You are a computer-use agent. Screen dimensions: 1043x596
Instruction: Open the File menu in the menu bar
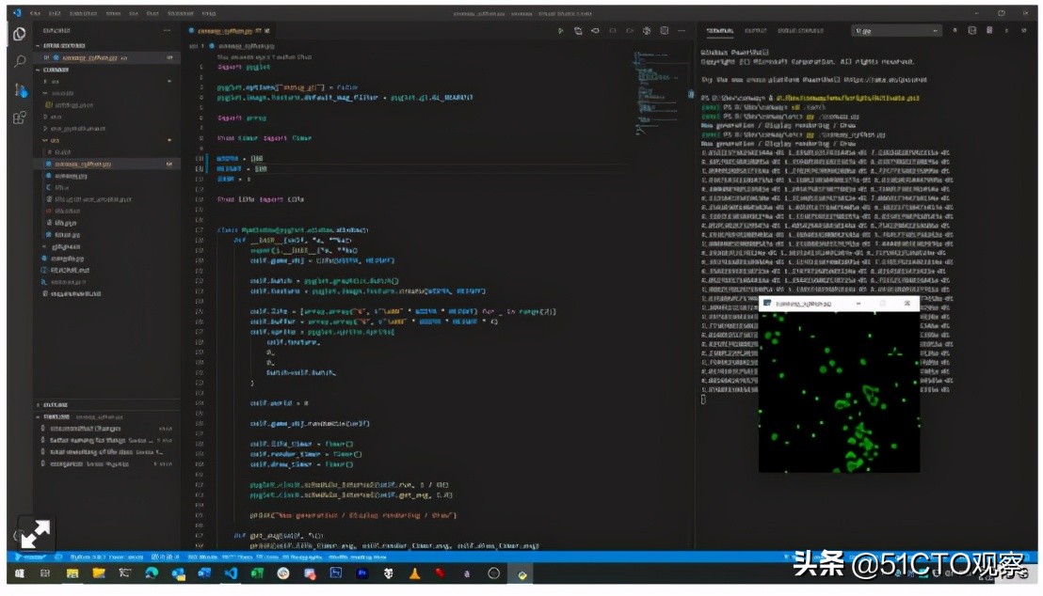[x=35, y=13]
